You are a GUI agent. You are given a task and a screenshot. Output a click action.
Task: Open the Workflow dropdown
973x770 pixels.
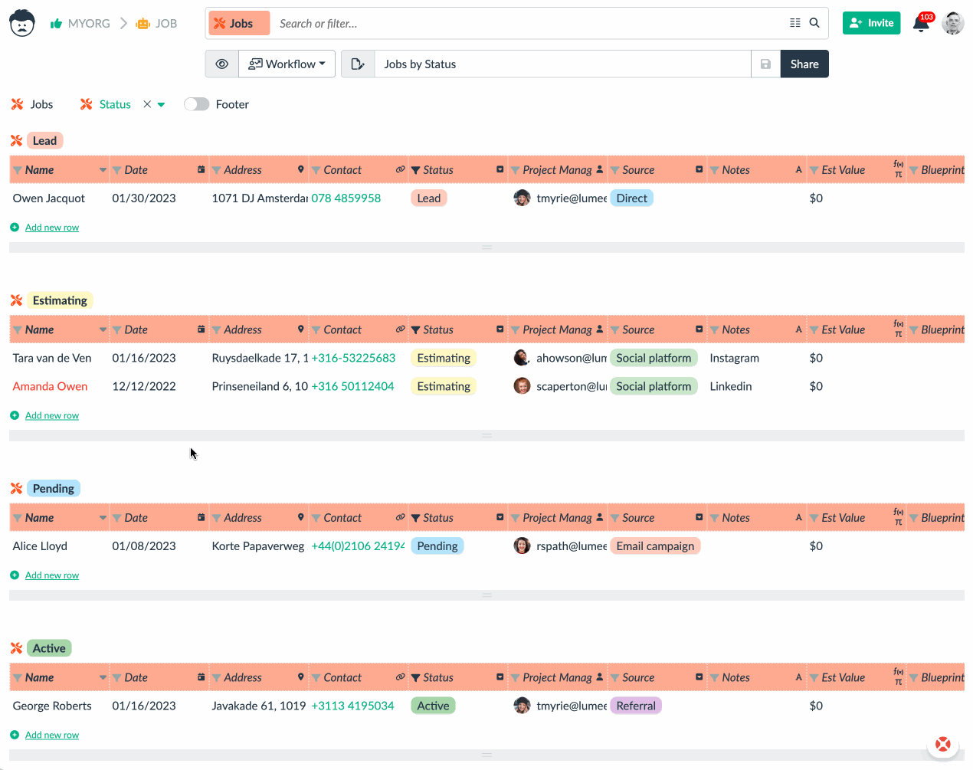click(x=287, y=64)
